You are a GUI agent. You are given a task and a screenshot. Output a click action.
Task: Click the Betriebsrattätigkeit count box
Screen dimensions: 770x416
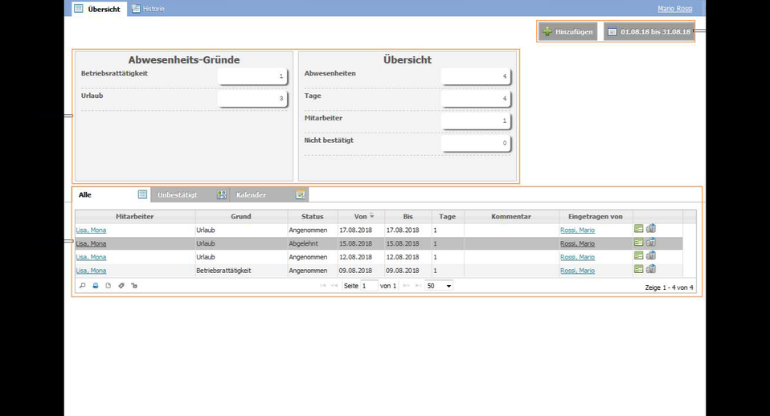click(252, 76)
